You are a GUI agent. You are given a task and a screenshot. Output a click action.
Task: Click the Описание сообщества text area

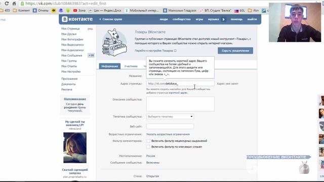[x=180, y=104]
